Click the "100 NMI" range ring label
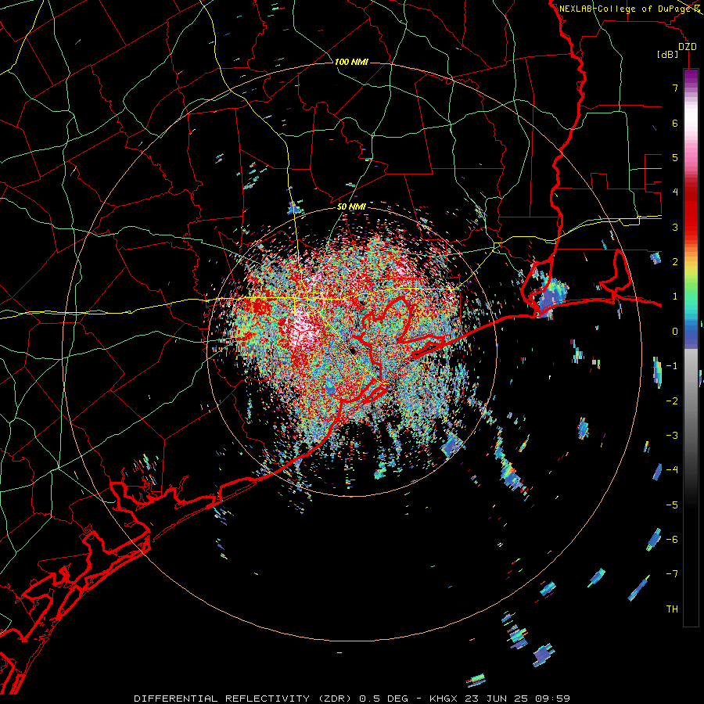 pyautogui.click(x=351, y=62)
